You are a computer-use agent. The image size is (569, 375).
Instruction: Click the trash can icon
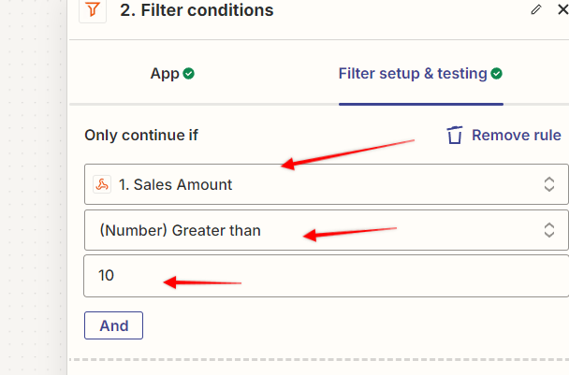pyautogui.click(x=454, y=136)
